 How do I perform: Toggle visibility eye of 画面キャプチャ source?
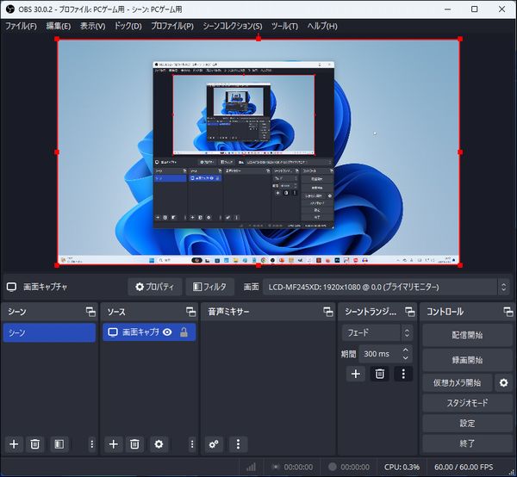pyautogui.click(x=167, y=332)
